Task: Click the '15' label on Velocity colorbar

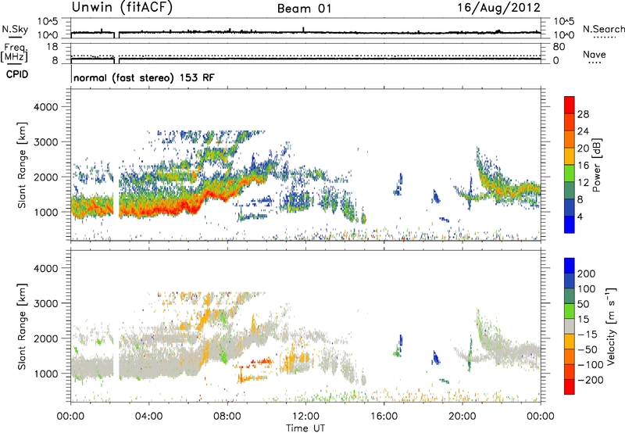Action: (583, 319)
